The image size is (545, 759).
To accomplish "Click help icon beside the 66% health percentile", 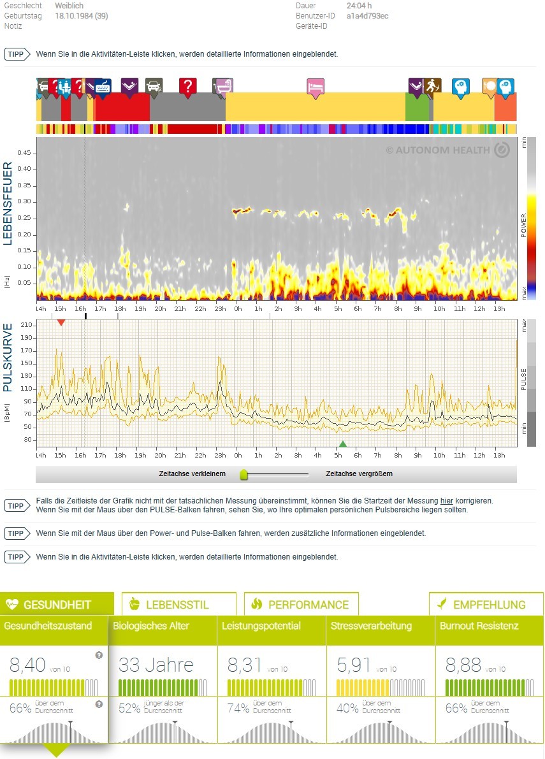I will [99, 704].
